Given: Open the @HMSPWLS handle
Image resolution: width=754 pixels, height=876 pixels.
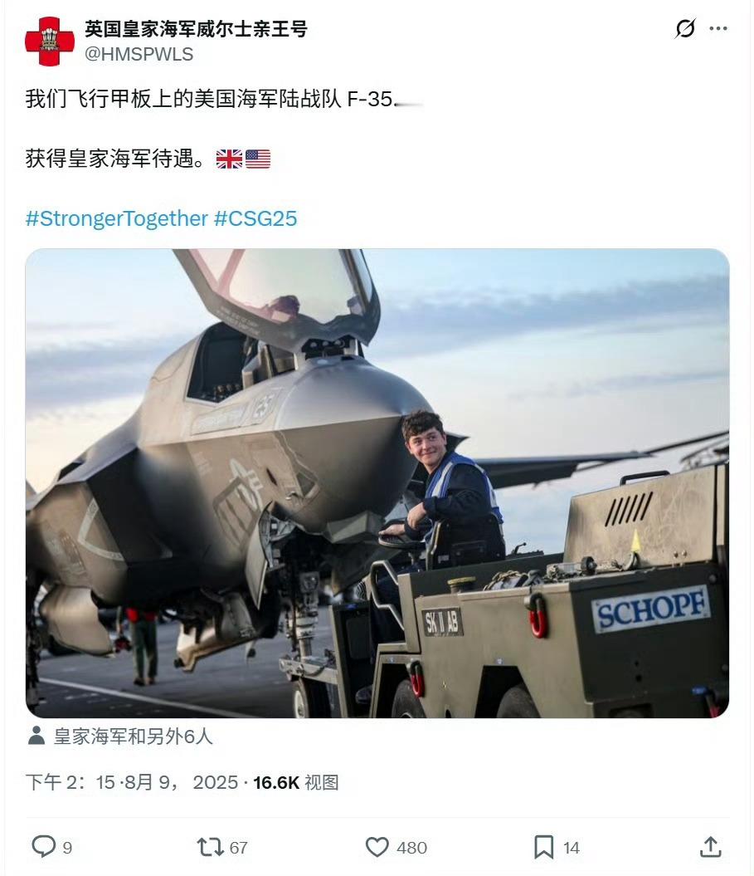Looking at the screenshot, I should coord(139,54).
